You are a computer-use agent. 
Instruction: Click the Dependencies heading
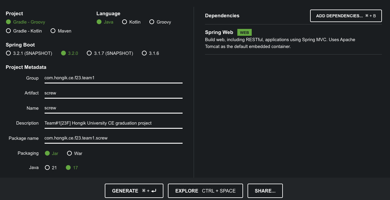pyautogui.click(x=222, y=16)
